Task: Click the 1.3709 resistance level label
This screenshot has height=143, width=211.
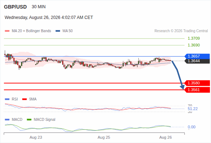Action: click(x=193, y=38)
